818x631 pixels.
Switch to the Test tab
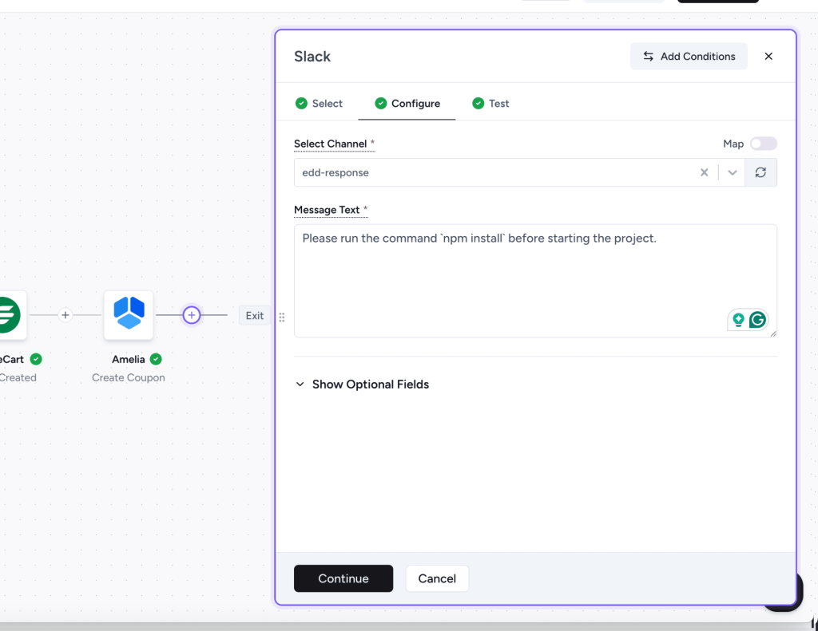click(x=490, y=104)
